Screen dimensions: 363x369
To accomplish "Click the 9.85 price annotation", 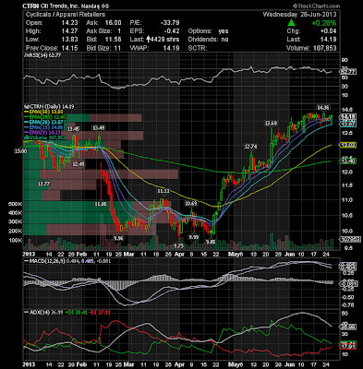I will (x=211, y=242).
